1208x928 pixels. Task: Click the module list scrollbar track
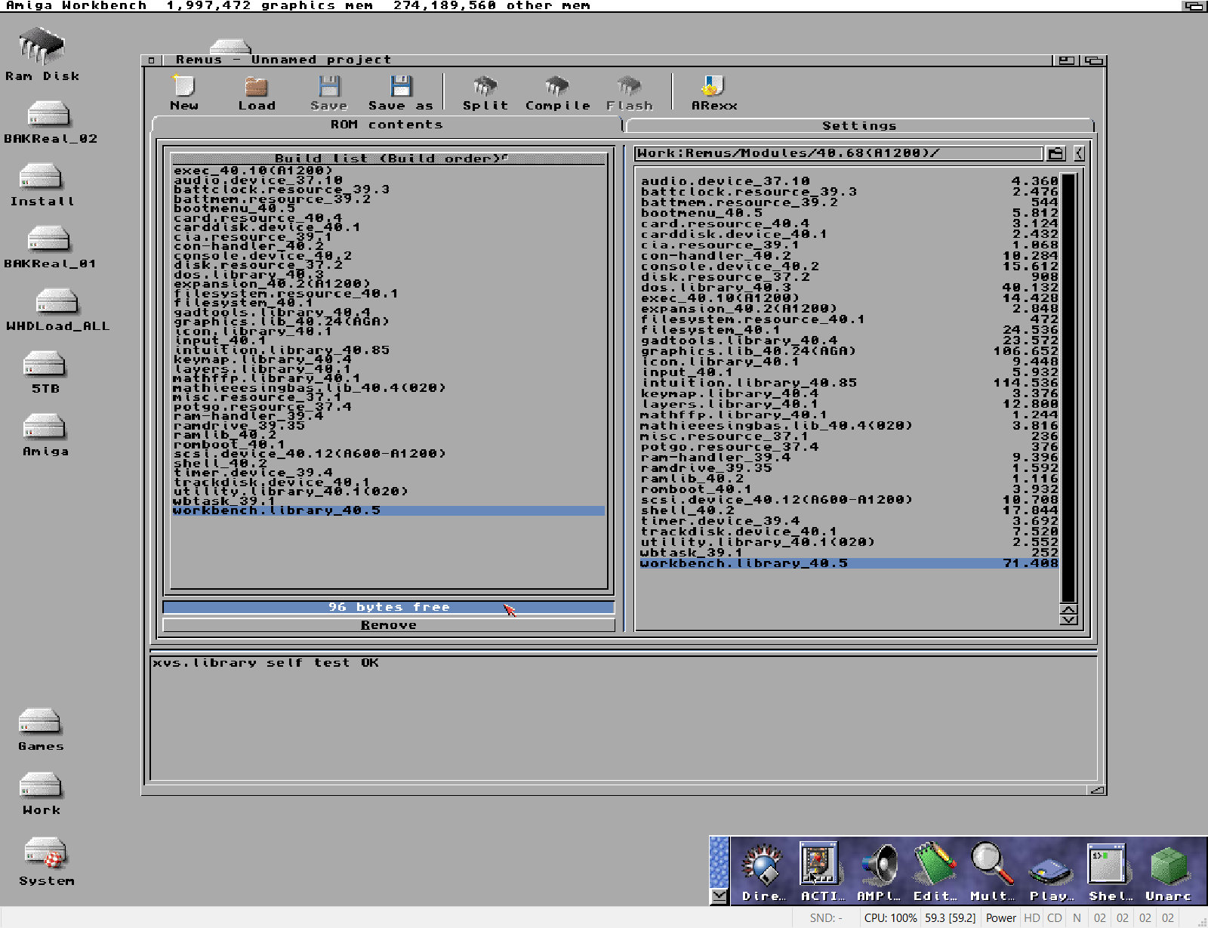pyautogui.click(x=1068, y=387)
